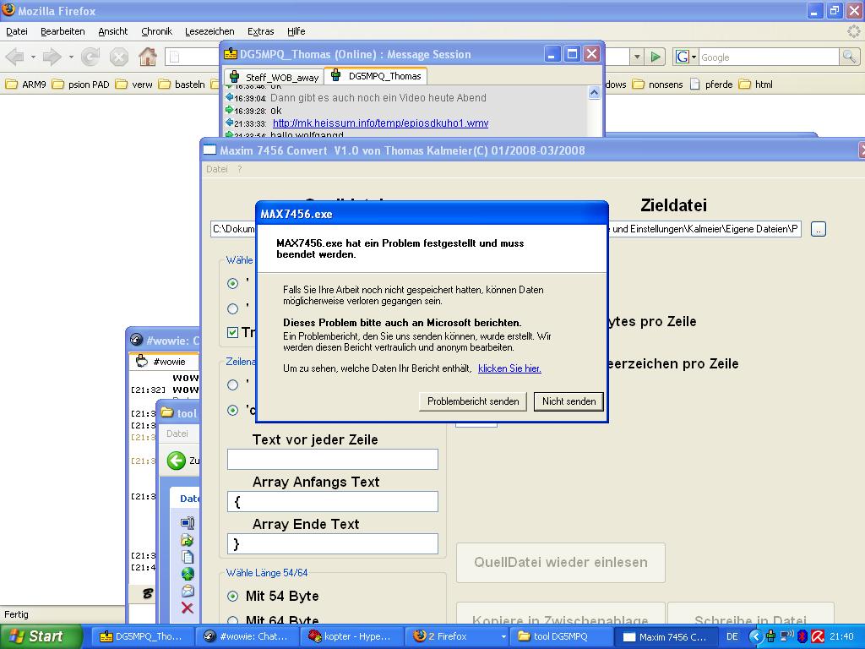
Task: Click the search magnifier icon
Action: pos(849,57)
